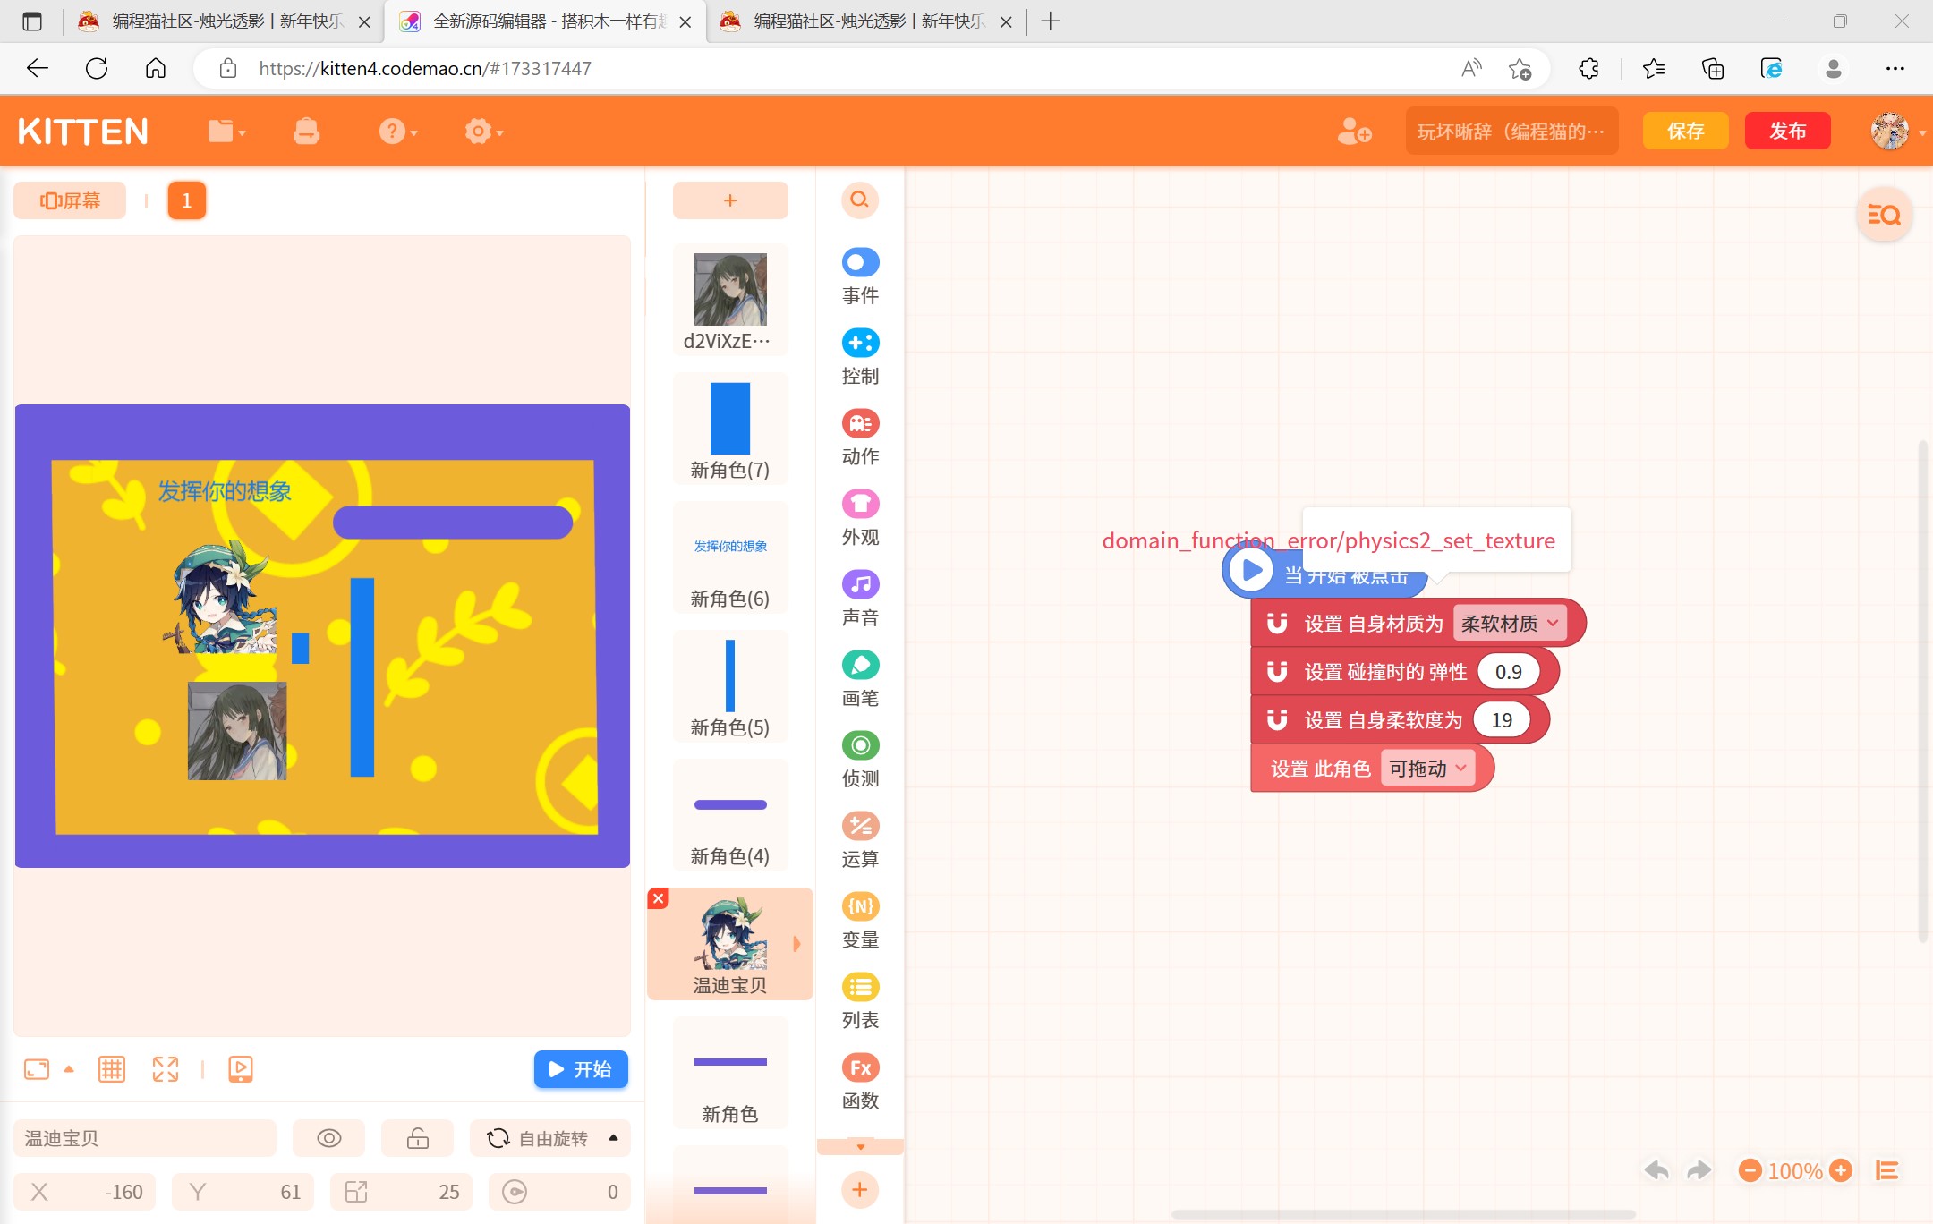Zoom in the workspace with plus
1933x1224 pixels.
(x=1841, y=1170)
